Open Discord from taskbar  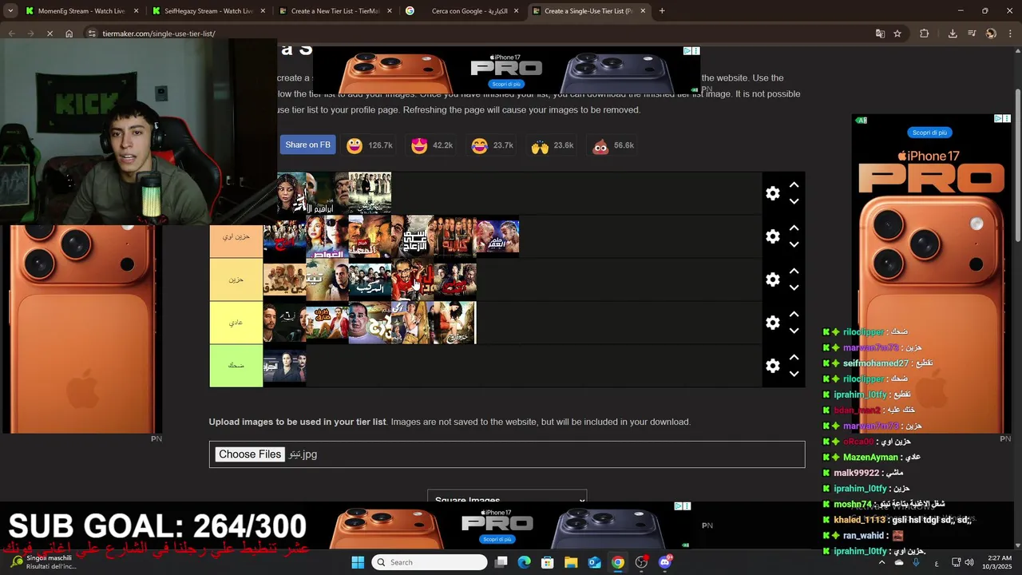point(665,562)
